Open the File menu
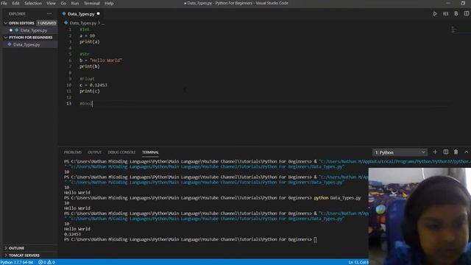471x265 pixels. [4, 3]
